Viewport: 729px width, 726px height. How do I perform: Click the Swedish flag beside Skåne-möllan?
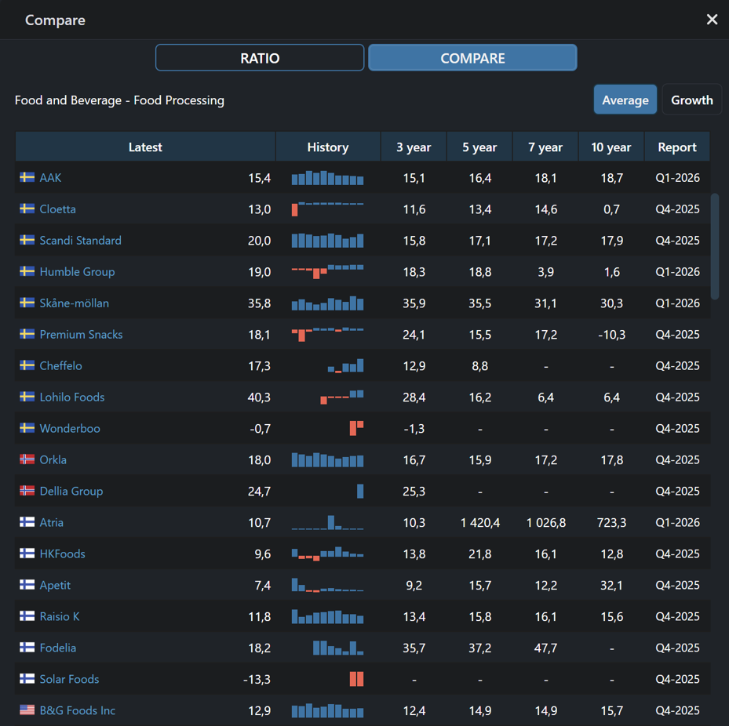point(27,303)
